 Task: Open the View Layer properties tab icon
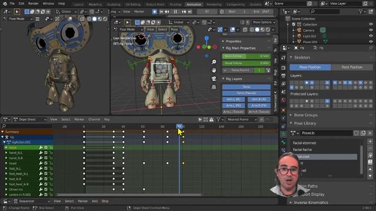click(x=283, y=84)
